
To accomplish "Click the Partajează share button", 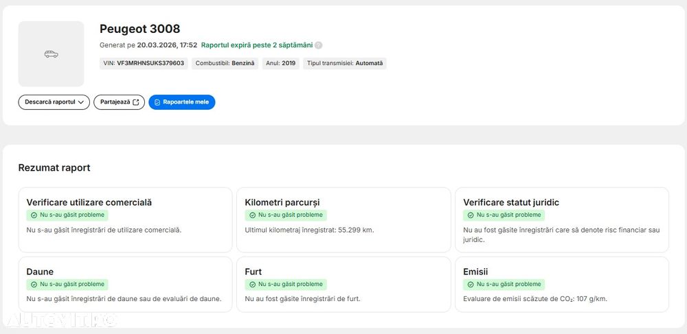I will click(x=119, y=102).
